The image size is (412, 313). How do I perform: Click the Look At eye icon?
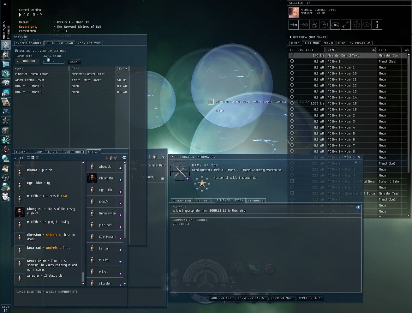367,25
